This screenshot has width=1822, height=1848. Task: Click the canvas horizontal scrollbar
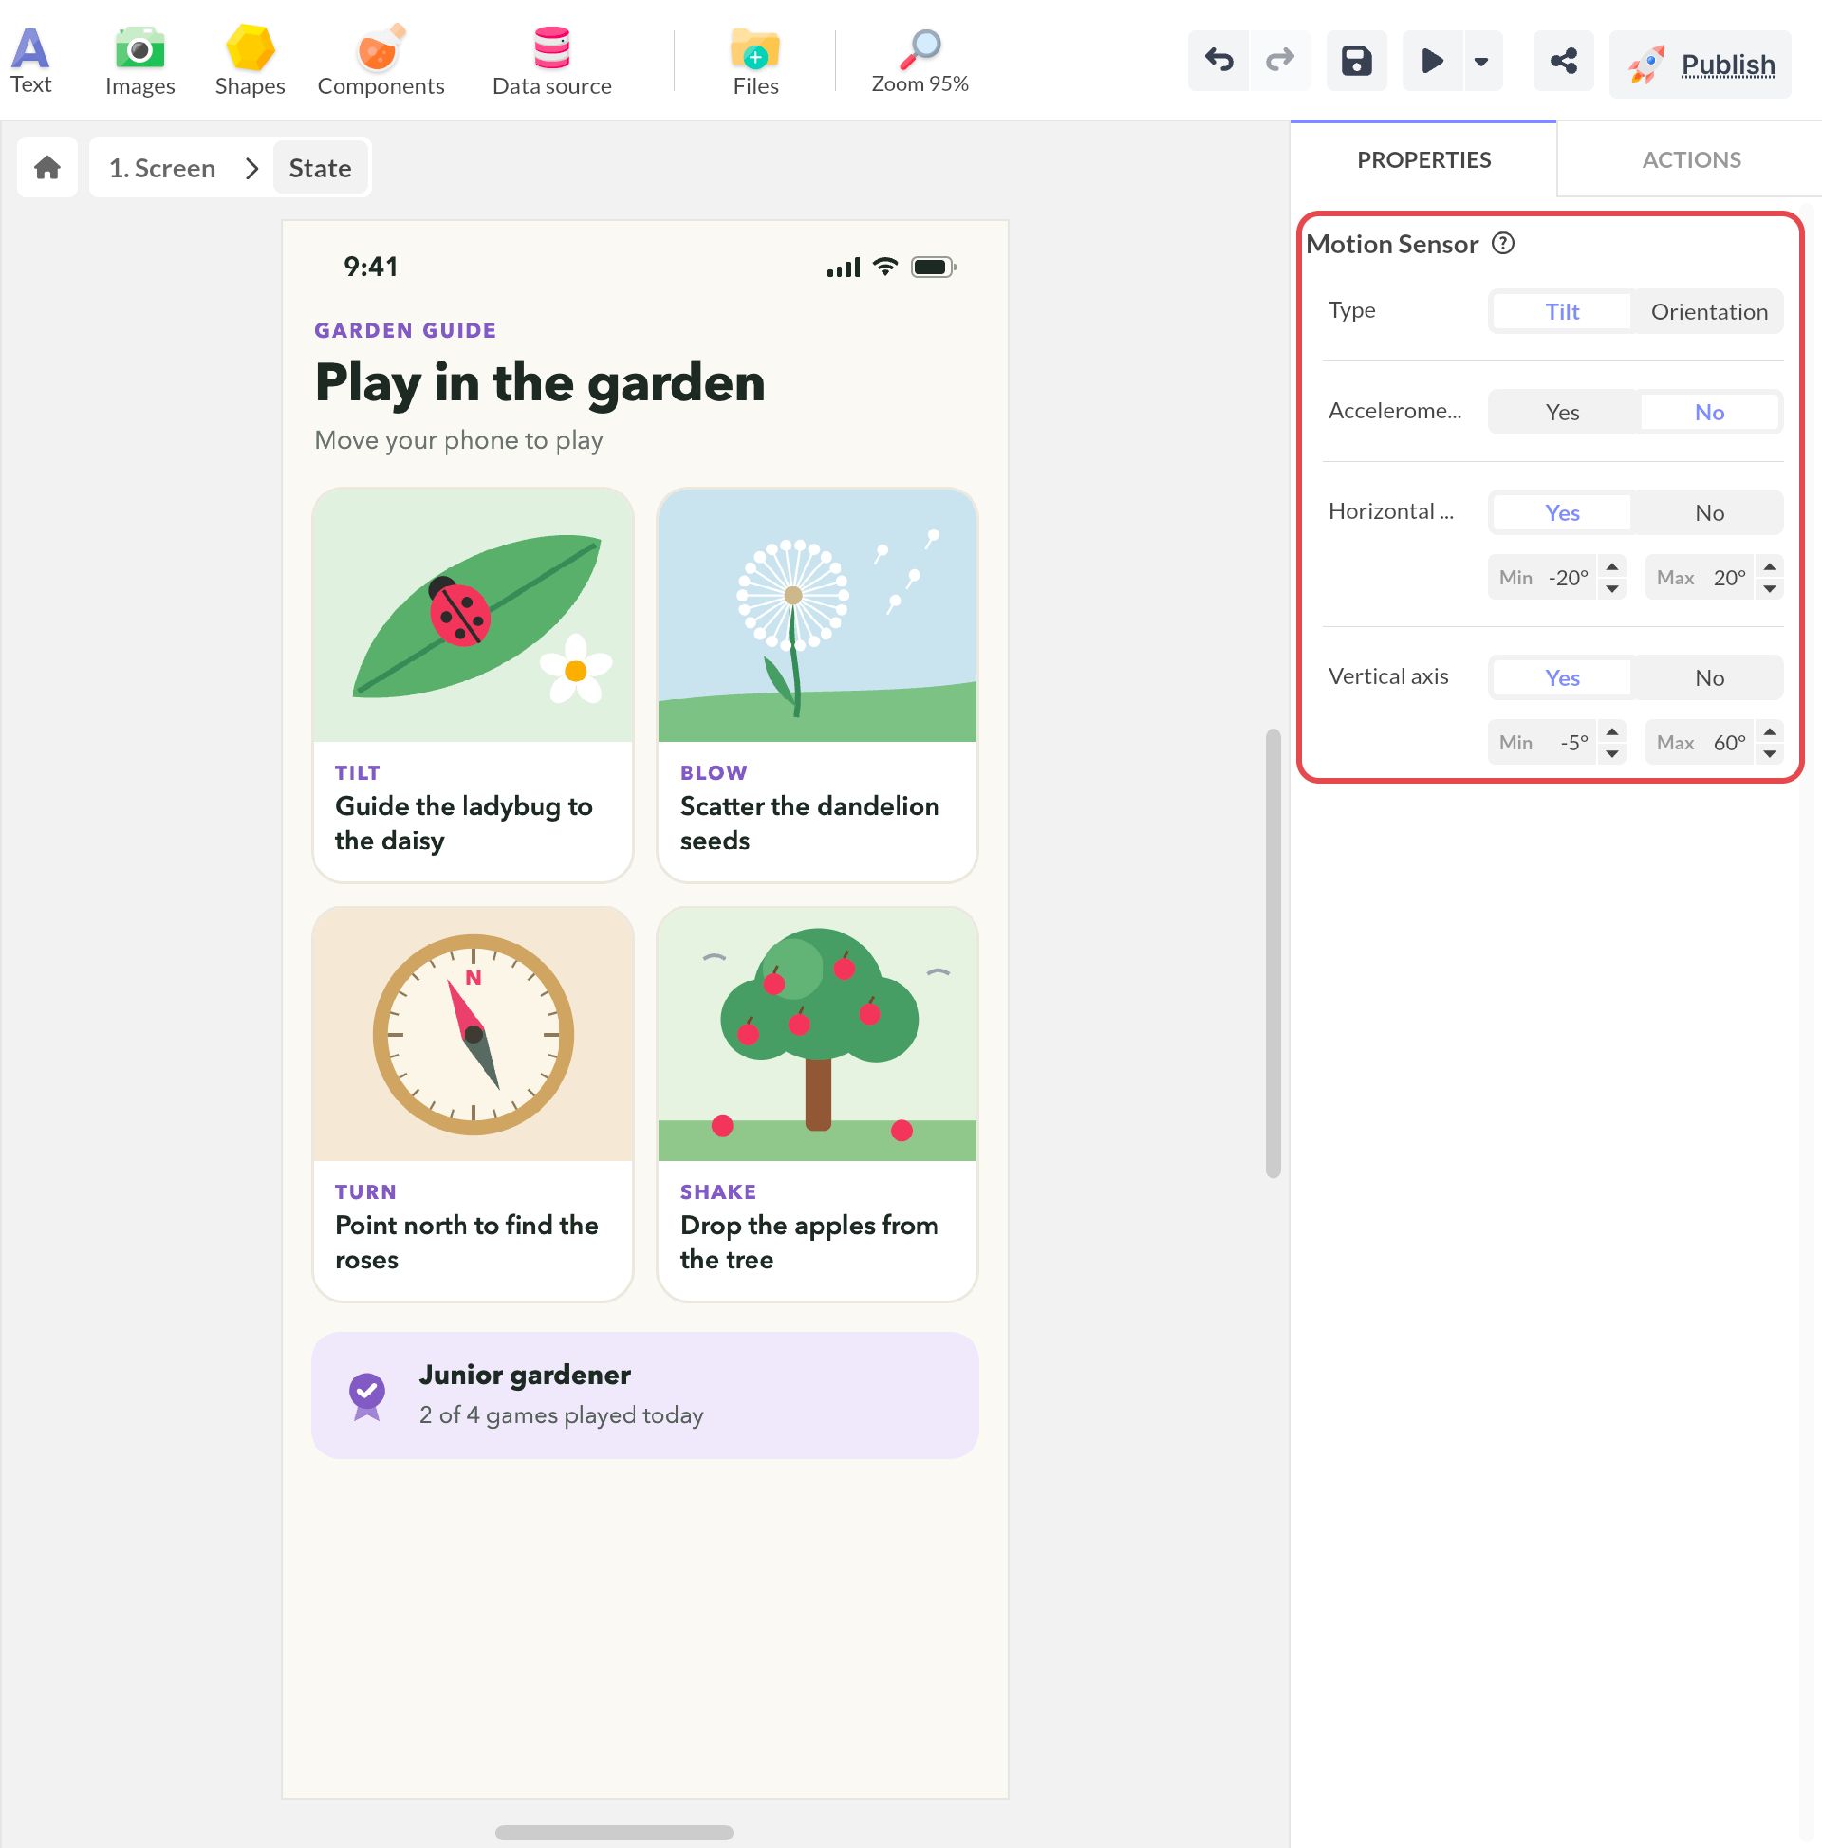(614, 1832)
